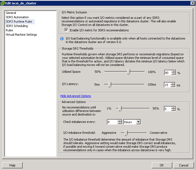
Task: Disable I/O metric for SDRS recommendations checkbox
Action: tap(66, 30)
